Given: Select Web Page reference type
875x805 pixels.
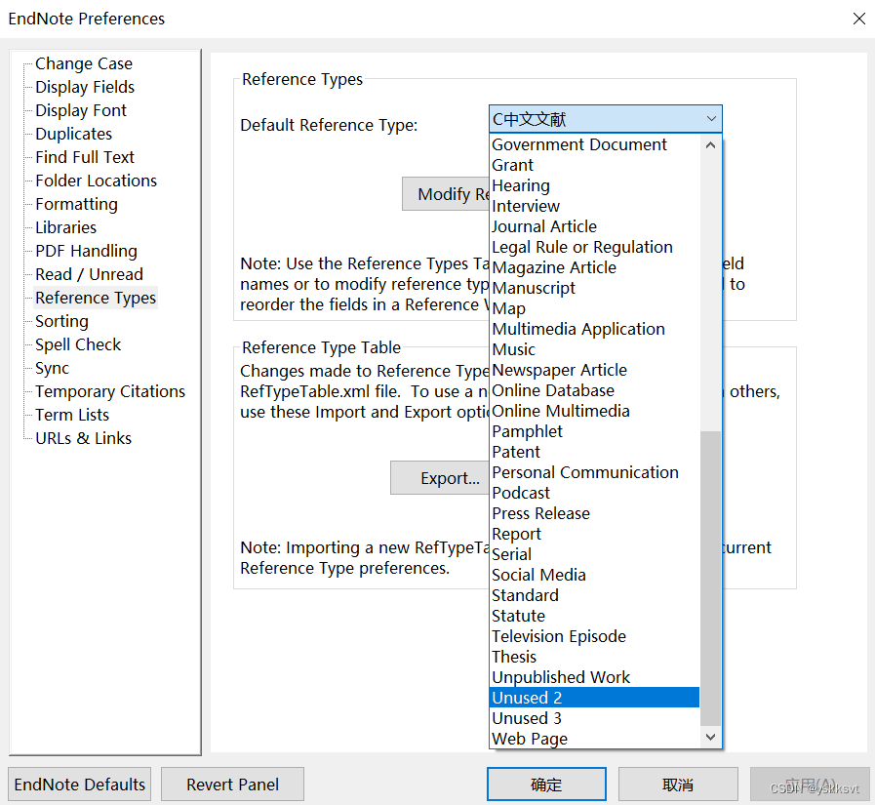Looking at the screenshot, I should pos(594,739).
